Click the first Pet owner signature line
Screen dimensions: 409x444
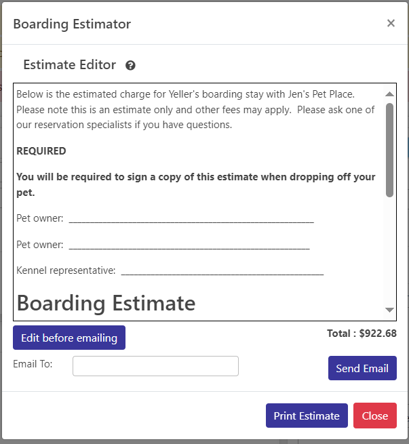[191, 220]
